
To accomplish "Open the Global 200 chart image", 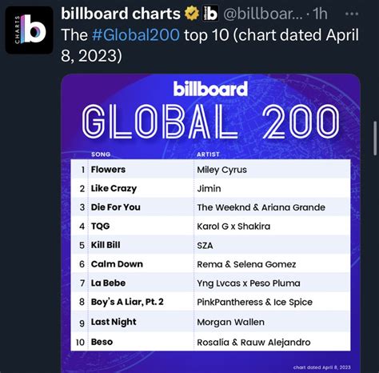I will point(210,223).
